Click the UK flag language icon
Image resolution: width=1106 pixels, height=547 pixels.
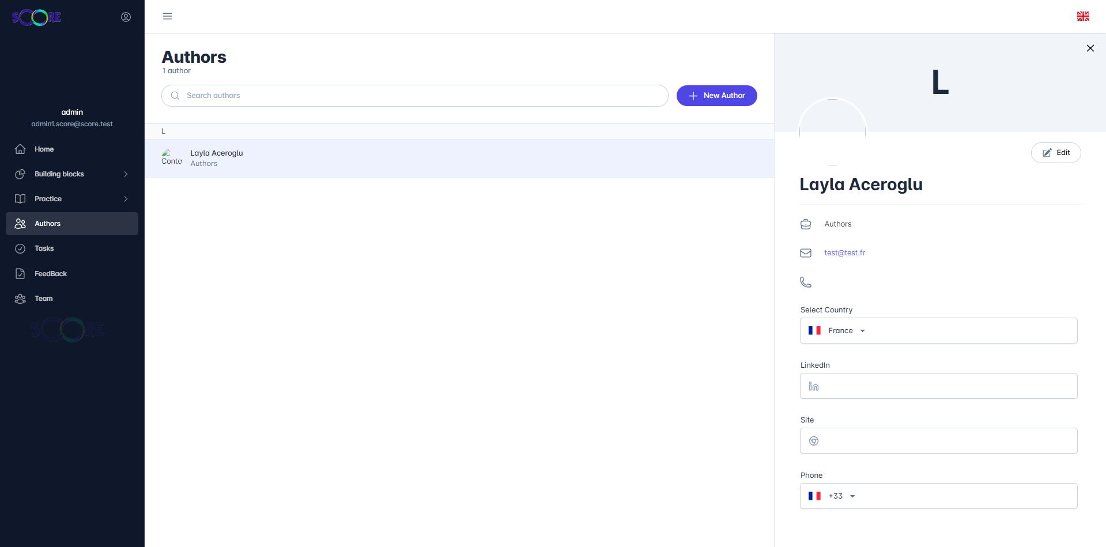pos(1083,16)
